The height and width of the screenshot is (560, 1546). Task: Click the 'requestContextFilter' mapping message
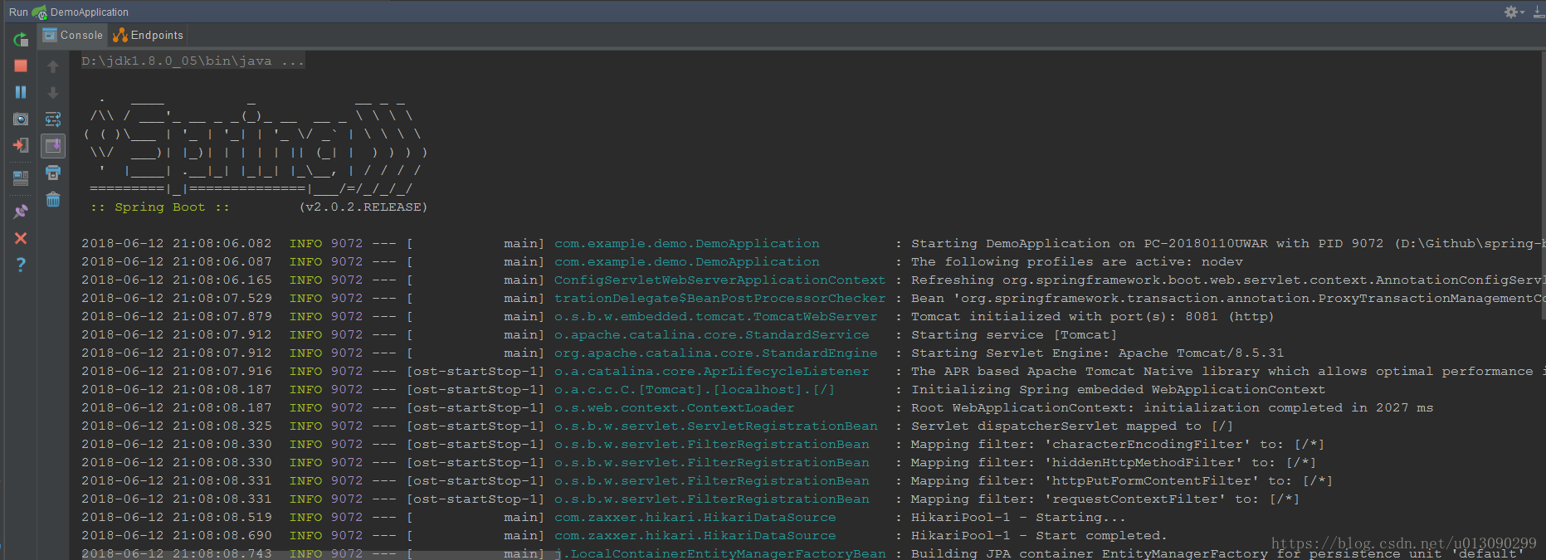tap(1105, 499)
